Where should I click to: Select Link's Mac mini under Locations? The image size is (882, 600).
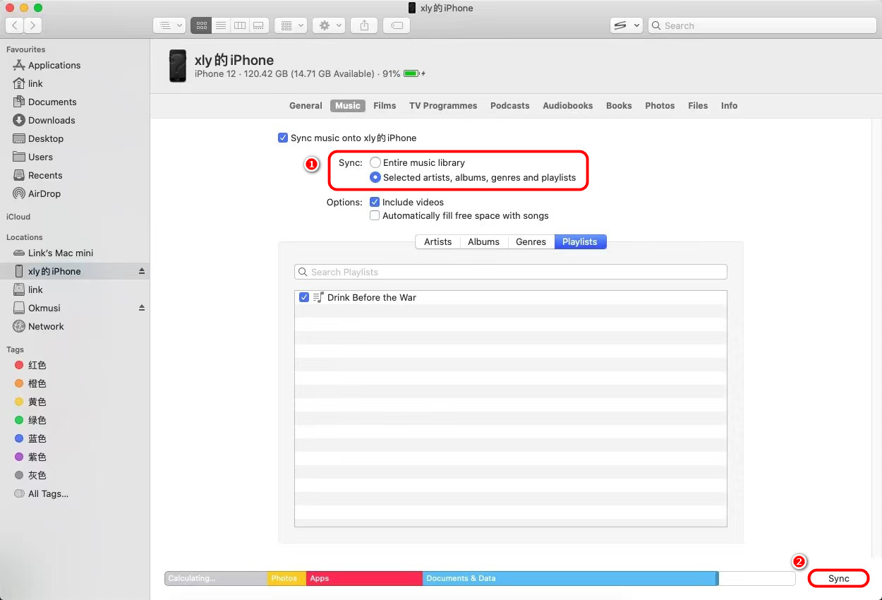click(61, 253)
